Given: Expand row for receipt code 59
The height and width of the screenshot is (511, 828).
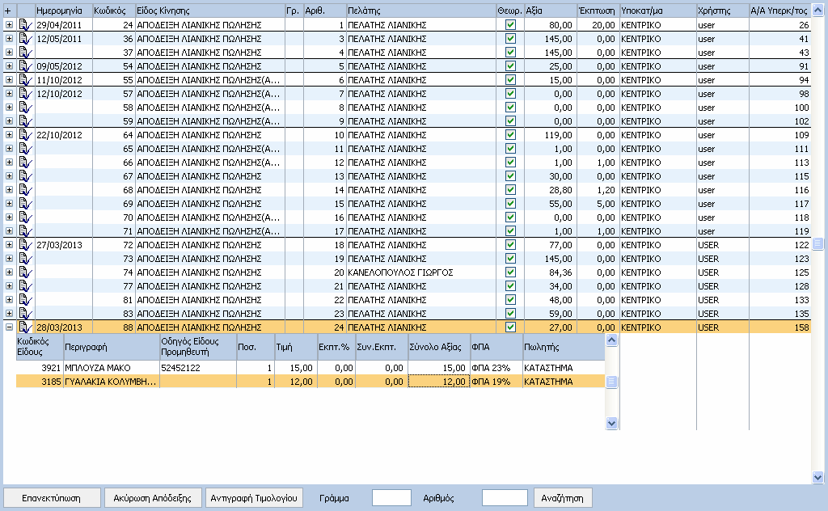Looking at the screenshot, I should 9,121.
